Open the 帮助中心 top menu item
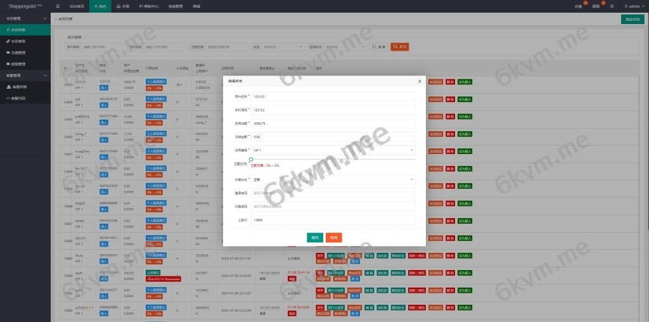 click(149, 6)
